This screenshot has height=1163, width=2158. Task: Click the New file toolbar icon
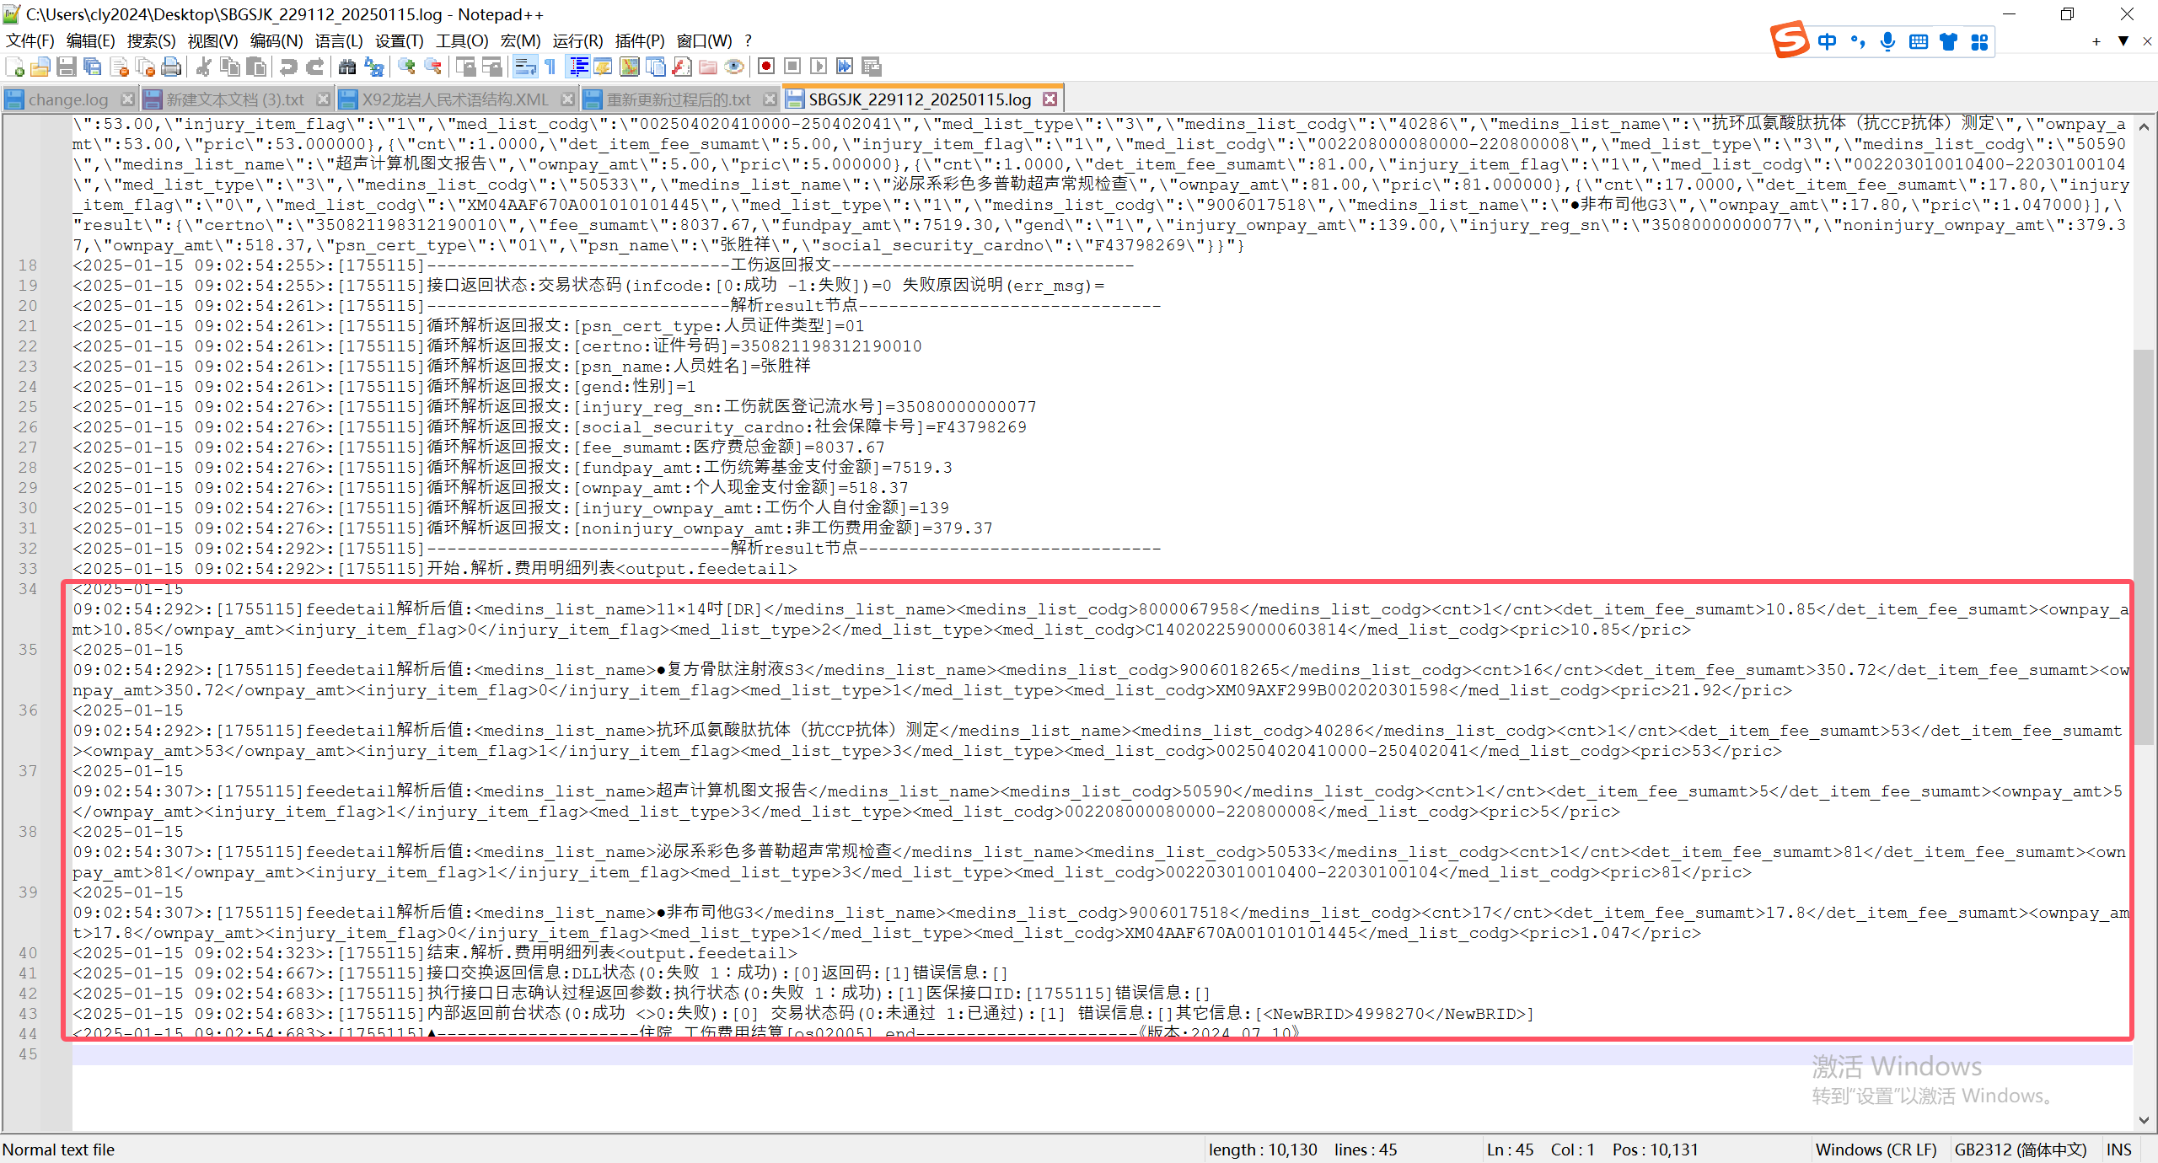coord(14,67)
